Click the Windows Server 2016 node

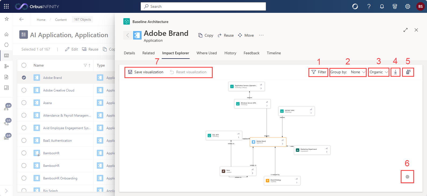point(252,104)
